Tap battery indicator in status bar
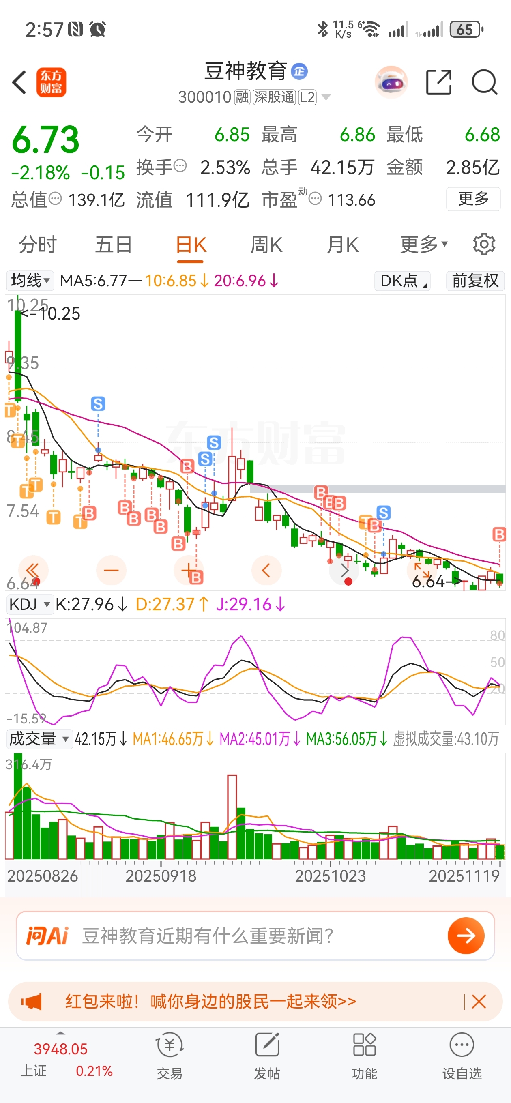The width and height of the screenshot is (511, 1103). [x=466, y=30]
